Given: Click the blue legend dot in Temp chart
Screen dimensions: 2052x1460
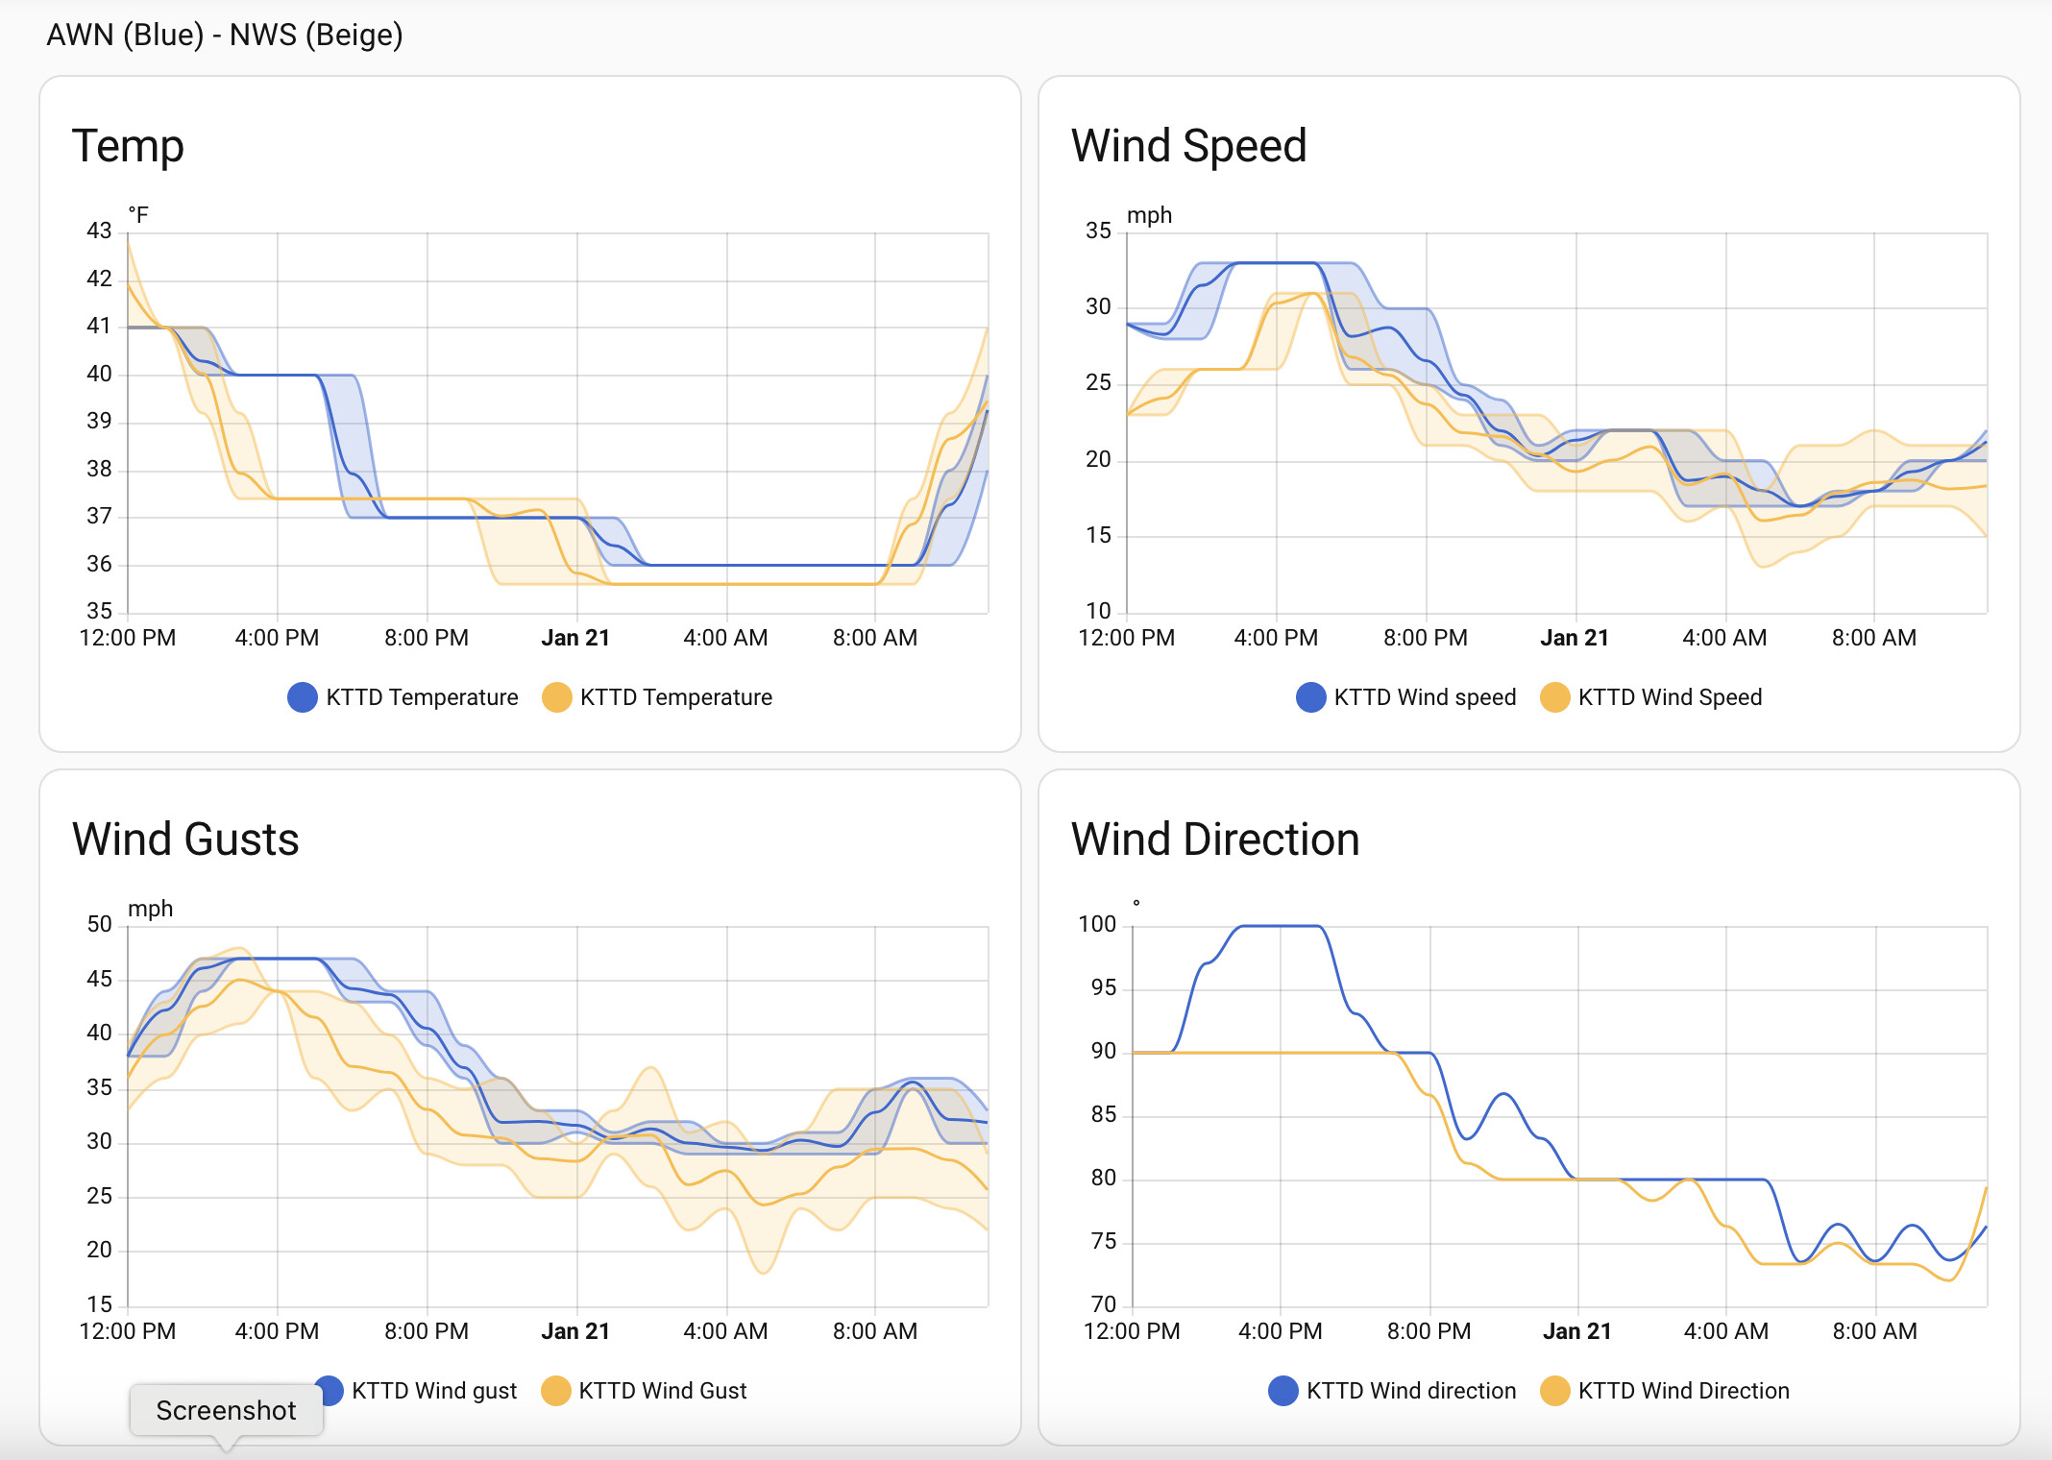Looking at the screenshot, I should coord(303,697).
